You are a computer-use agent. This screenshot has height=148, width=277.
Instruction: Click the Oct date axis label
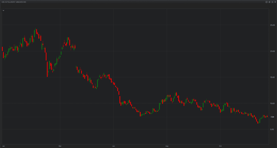click(220, 146)
